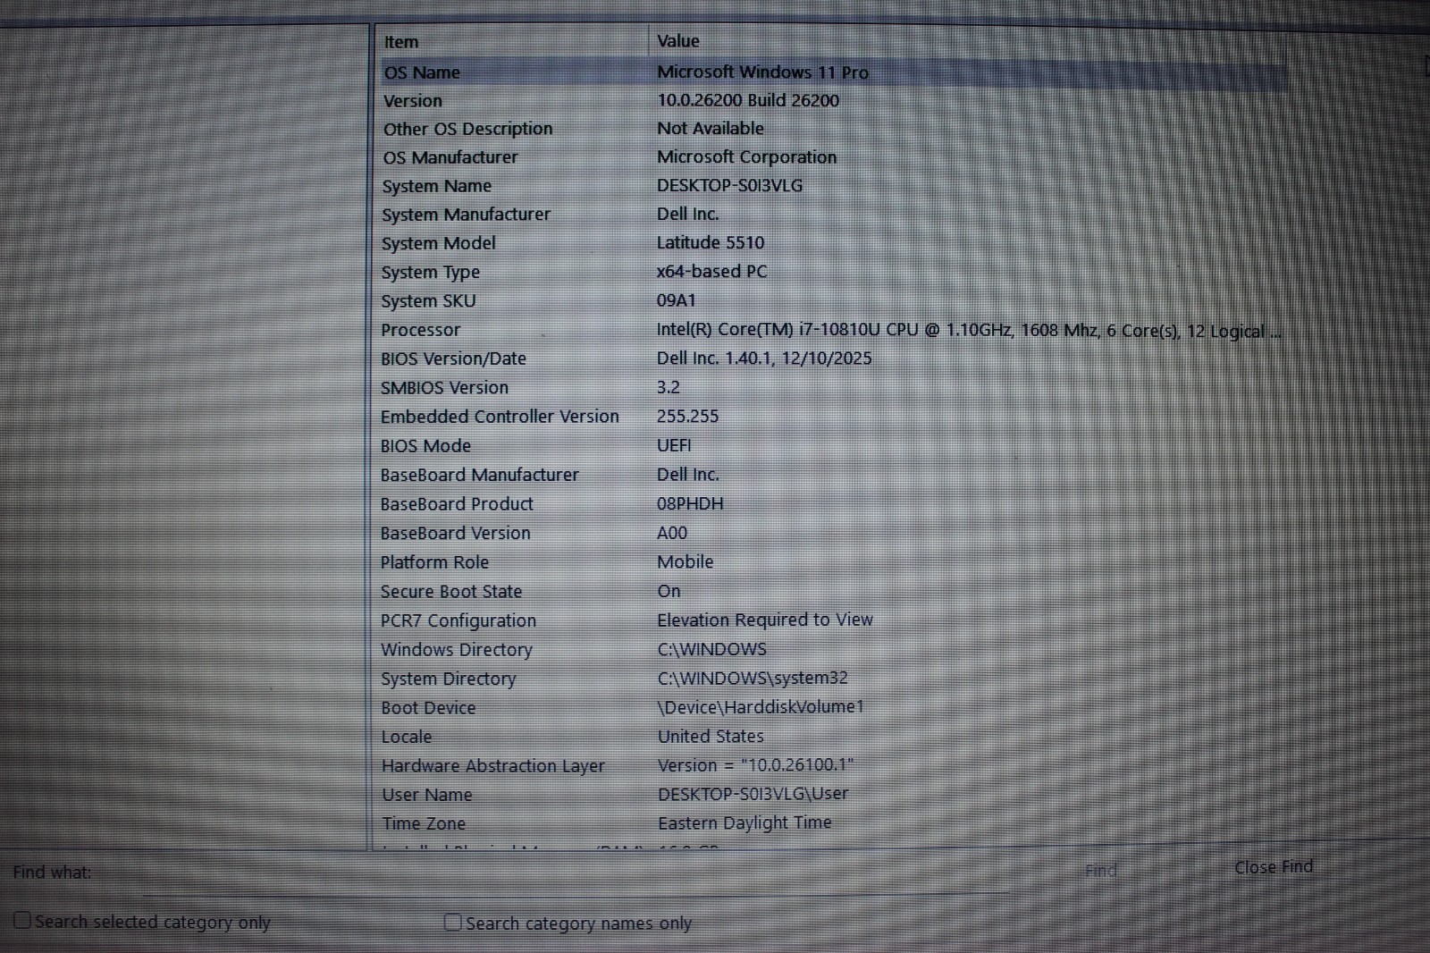This screenshot has height=953, width=1430.
Task: Select the System Name row
Action: 833,186
